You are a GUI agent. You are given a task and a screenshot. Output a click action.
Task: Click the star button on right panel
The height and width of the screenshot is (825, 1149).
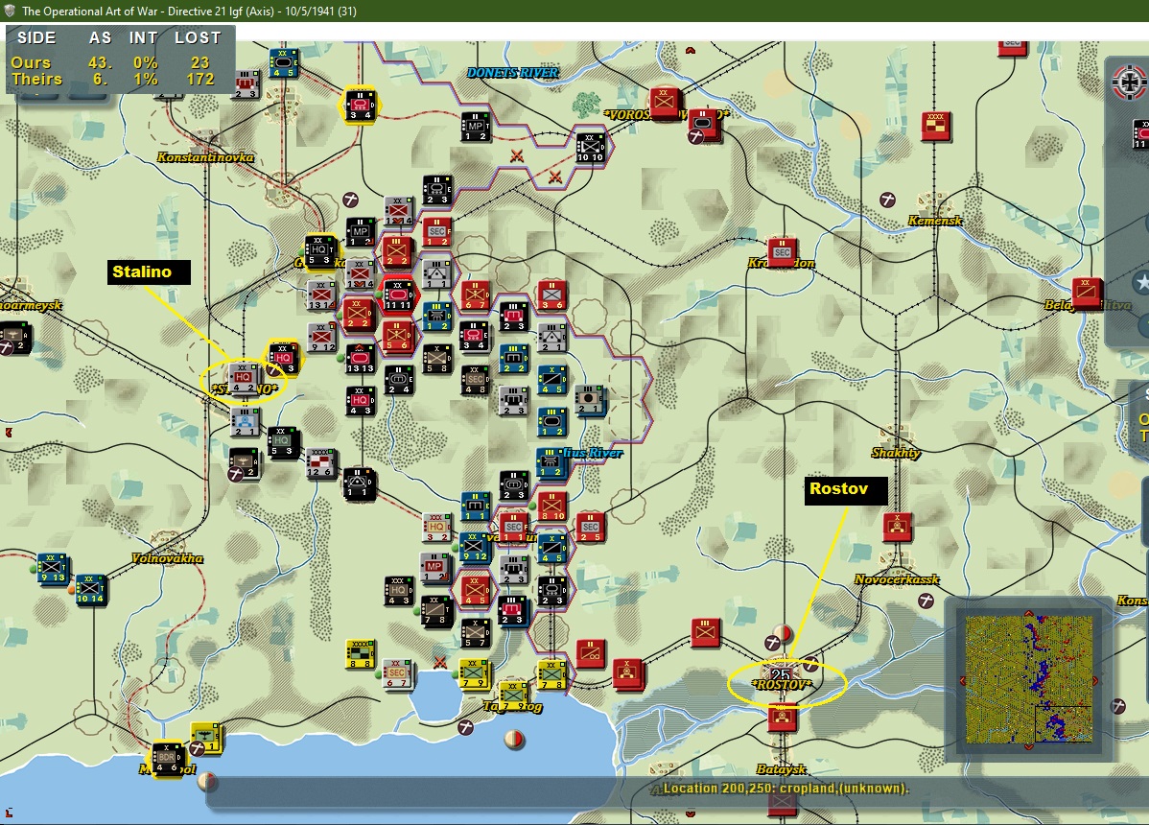(1142, 282)
